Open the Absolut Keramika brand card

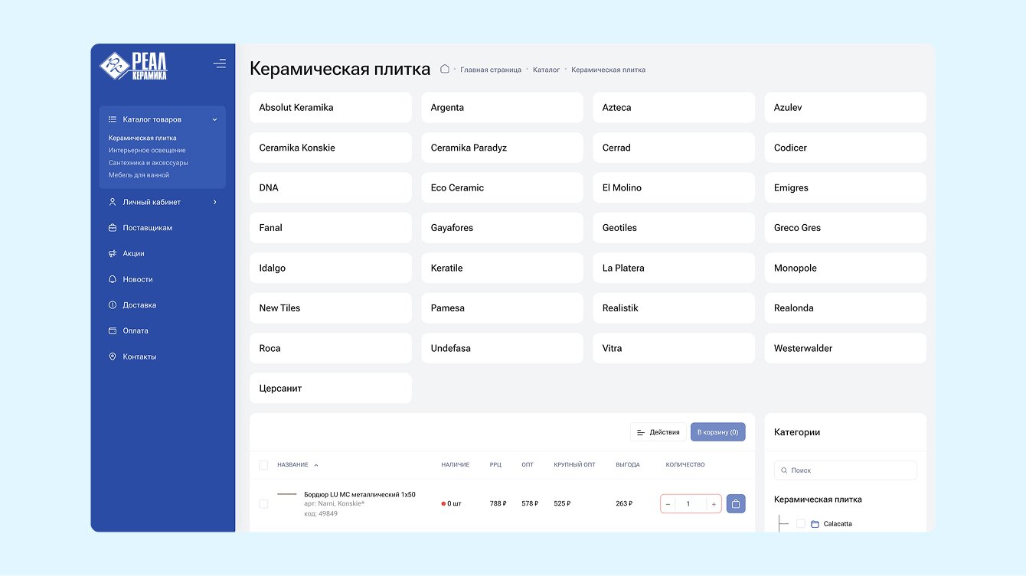[331, 108]
